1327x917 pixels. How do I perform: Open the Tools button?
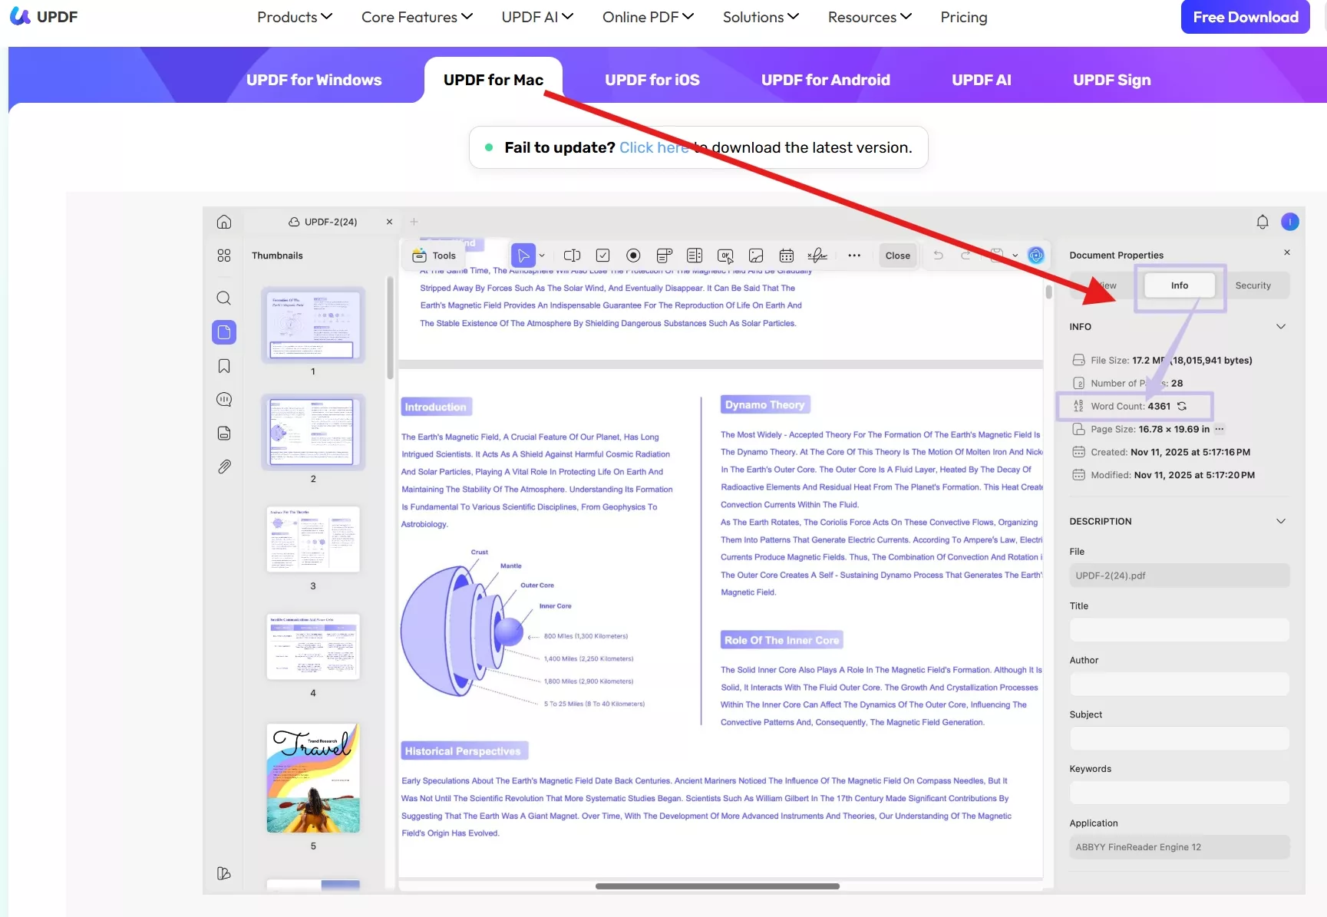pos(434,256)
